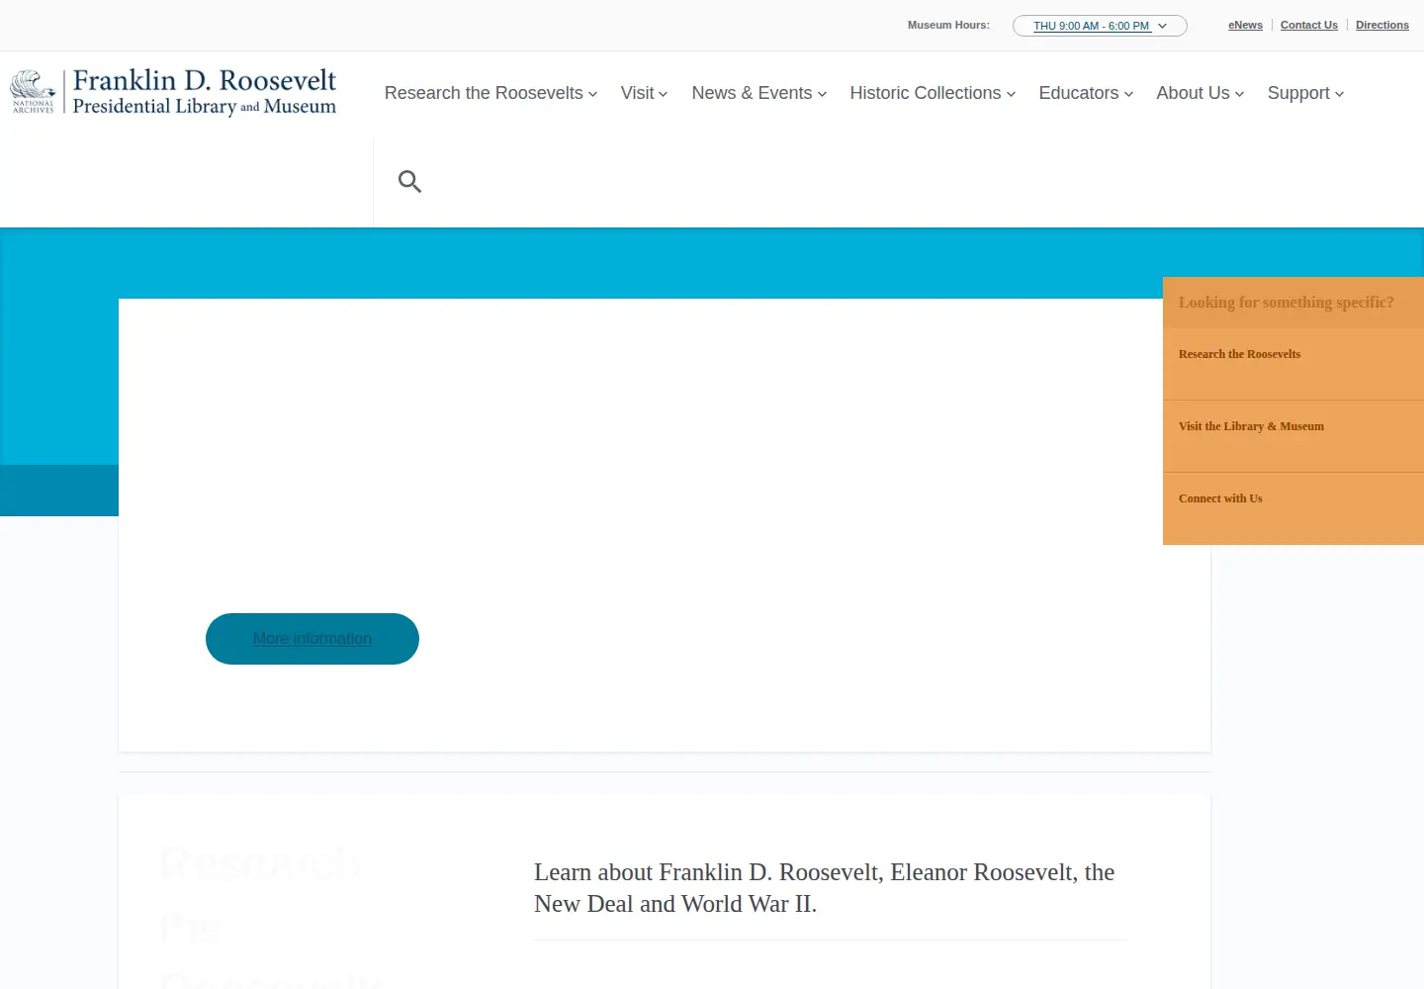Open the Franklin D. Roosevelt Library homepage logo
This screenshot has height=989, width=1424.
click(204, 92)
